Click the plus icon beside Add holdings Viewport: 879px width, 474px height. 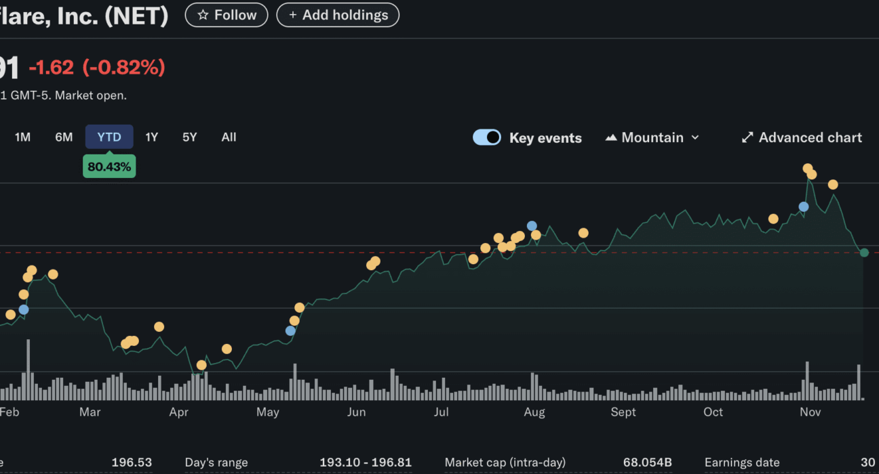[293, 15]
